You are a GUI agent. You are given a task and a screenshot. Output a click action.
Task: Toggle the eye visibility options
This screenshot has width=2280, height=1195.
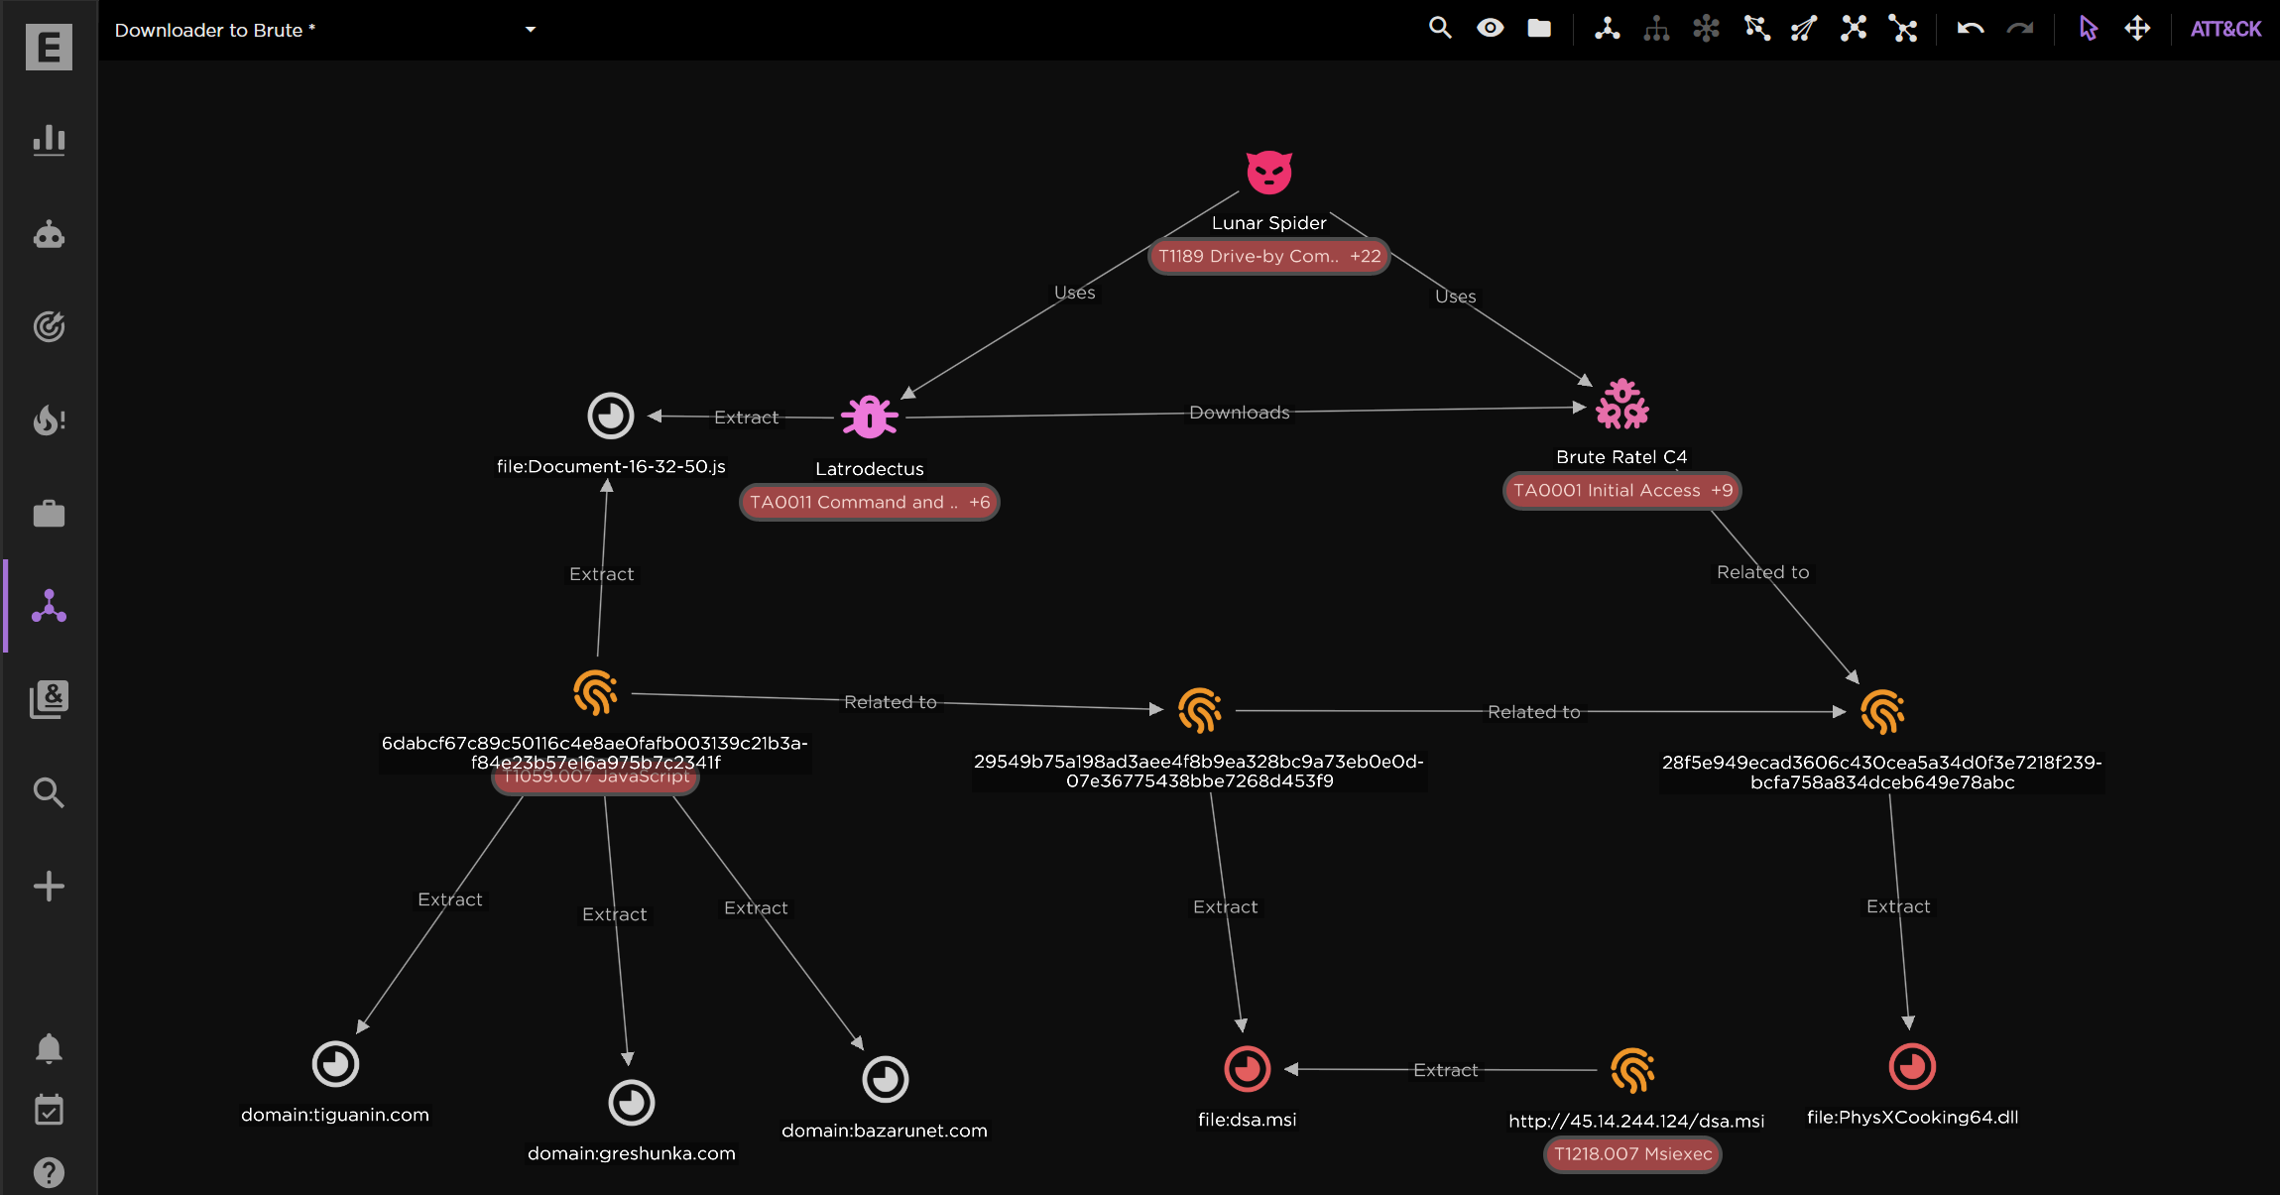(x=1490, y=28)
